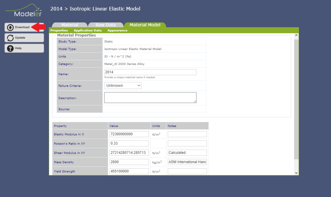Click the Download arrow icon
Screen dimensions: 331x197
[10, 27]
